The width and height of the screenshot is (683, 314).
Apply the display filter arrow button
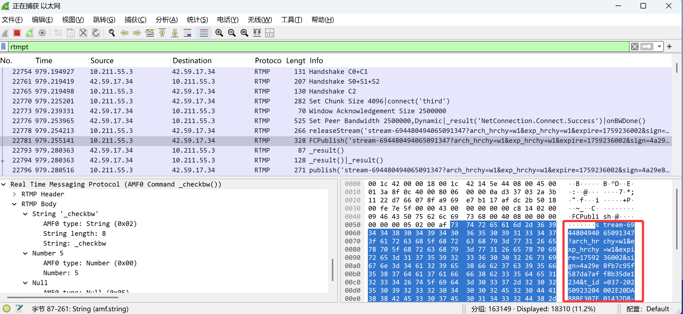pyautogui.click(x=647, y=47)
